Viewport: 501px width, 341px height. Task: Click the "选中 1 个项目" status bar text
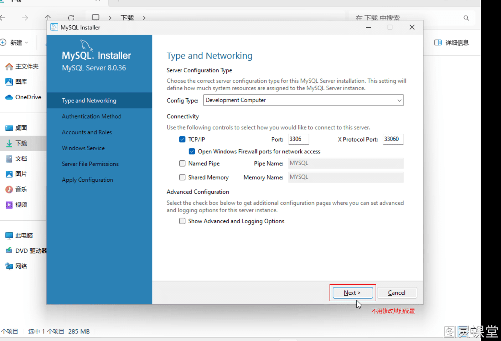click(46, 331)
